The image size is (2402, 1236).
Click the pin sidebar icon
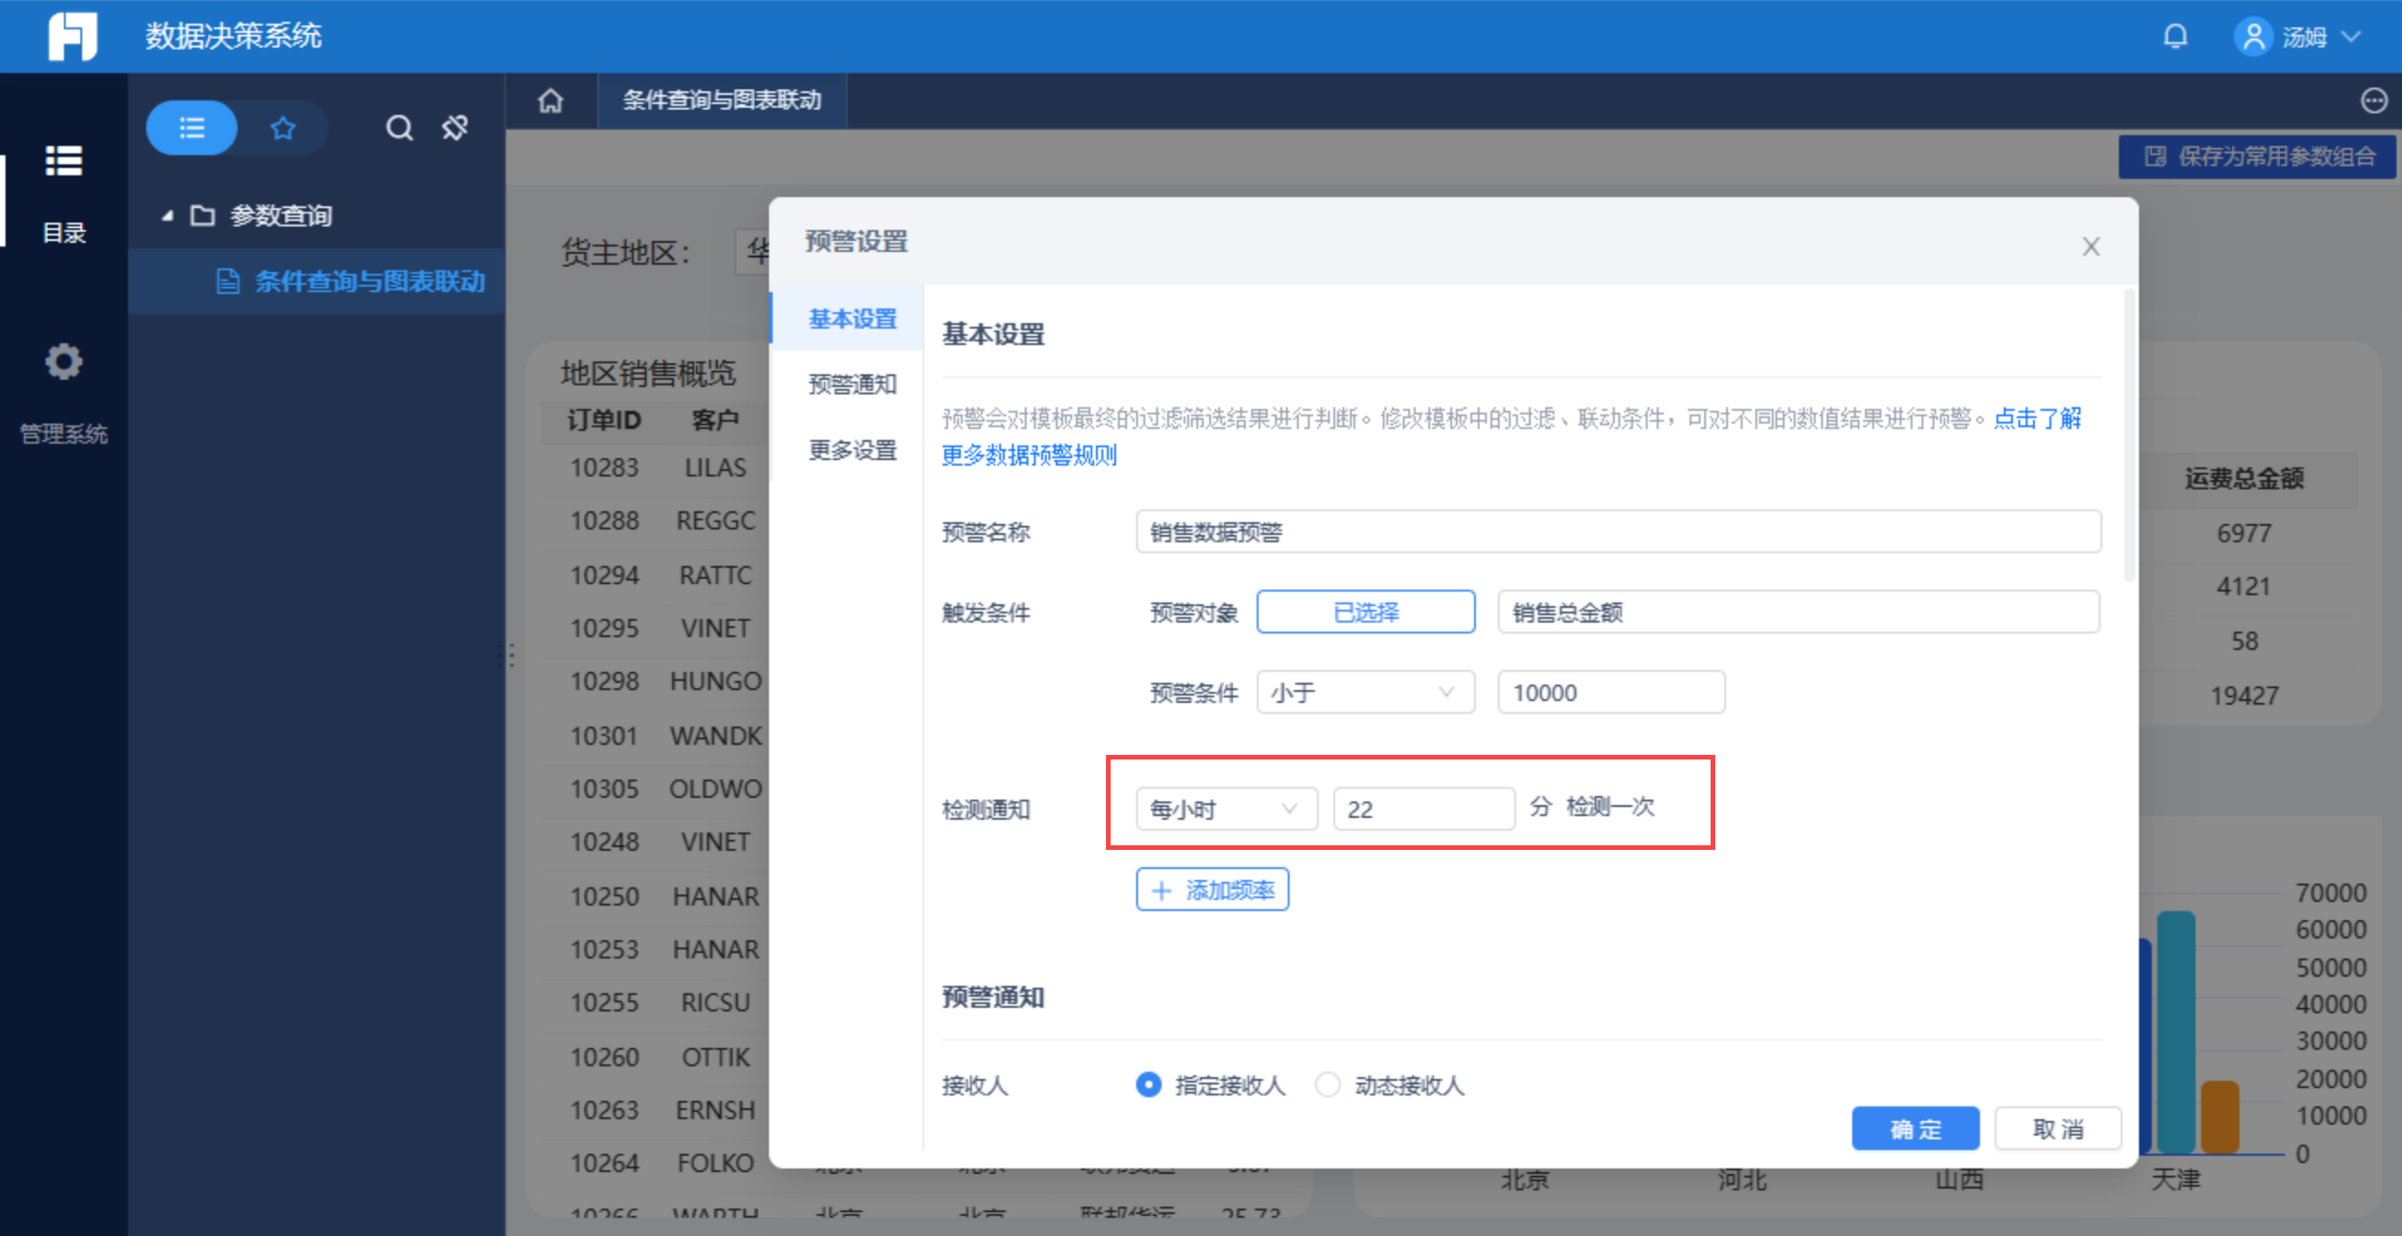[x=455, y=128]
